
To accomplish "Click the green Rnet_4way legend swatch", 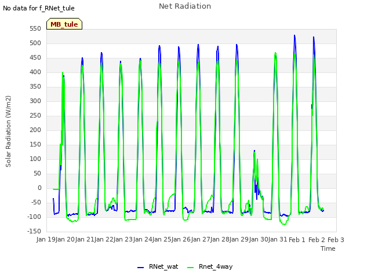I will [191, 268].
